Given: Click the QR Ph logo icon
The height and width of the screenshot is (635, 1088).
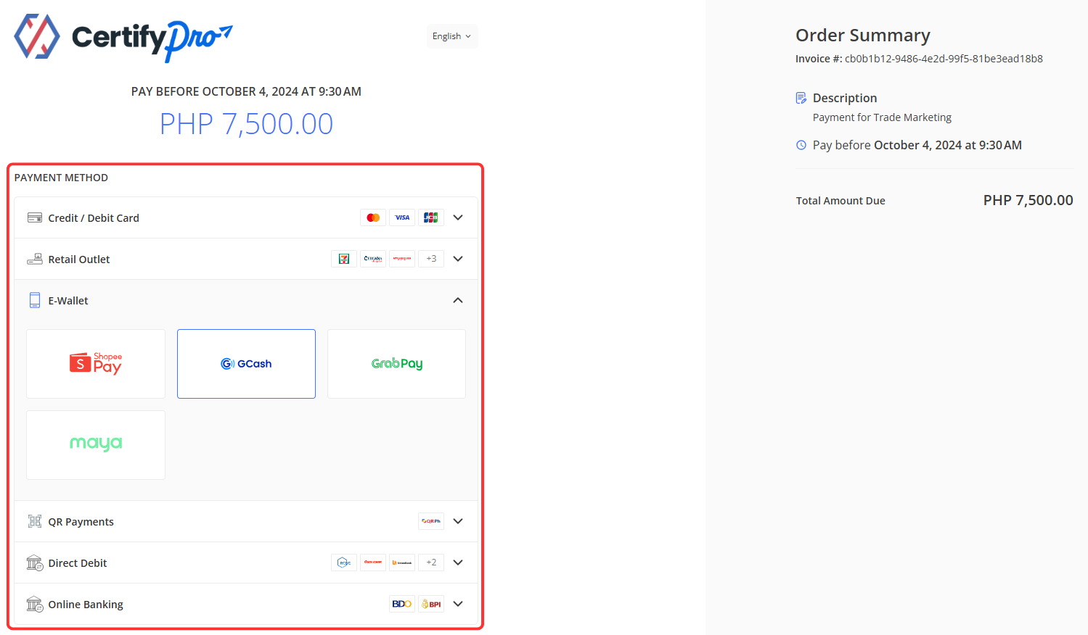Looking at the screenshot, I should click(431, 521).
